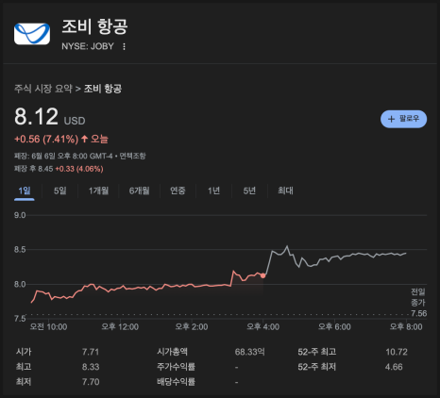Click the 주가수익률 label
The image size is (440, 398).
click(x=176, y=367)
